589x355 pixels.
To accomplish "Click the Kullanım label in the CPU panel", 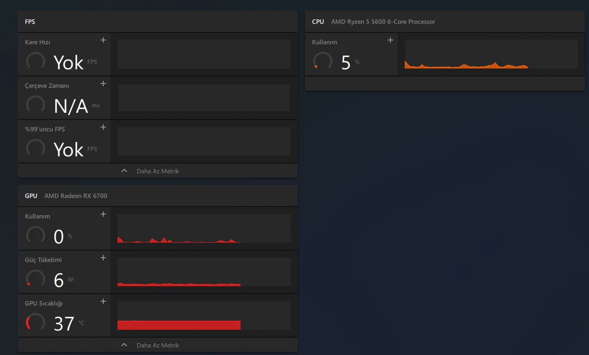I will pos(325,42).
